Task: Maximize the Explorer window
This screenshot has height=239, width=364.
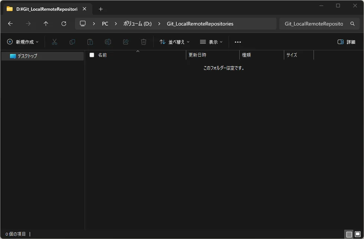Action: coord(338,6)
